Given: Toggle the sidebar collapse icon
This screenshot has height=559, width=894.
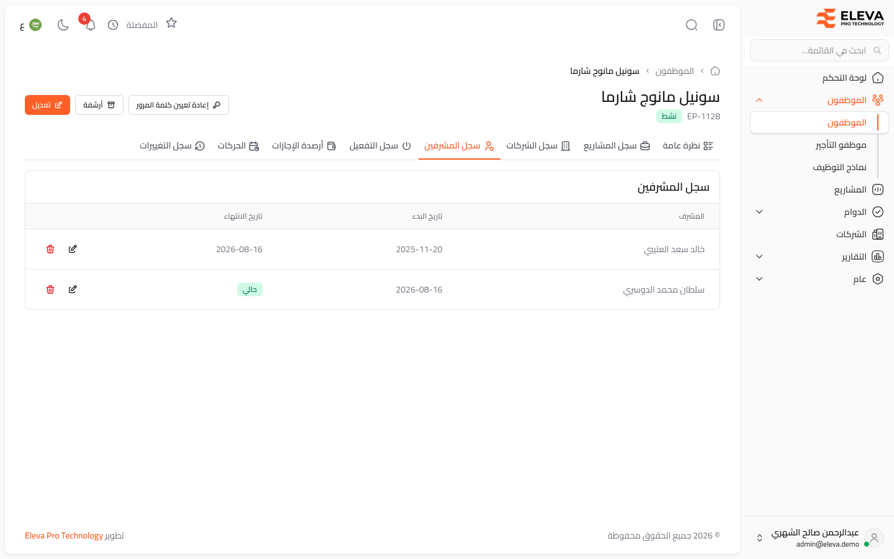Looking at the screenshot, I should coord(719,25).
